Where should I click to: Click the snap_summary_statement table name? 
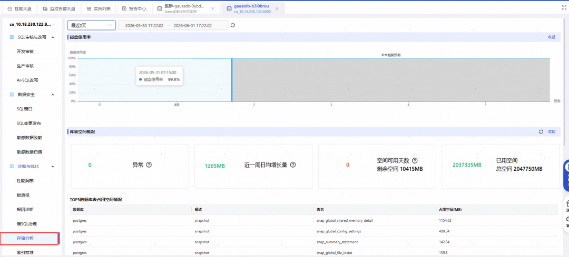[x=337, y=242]
